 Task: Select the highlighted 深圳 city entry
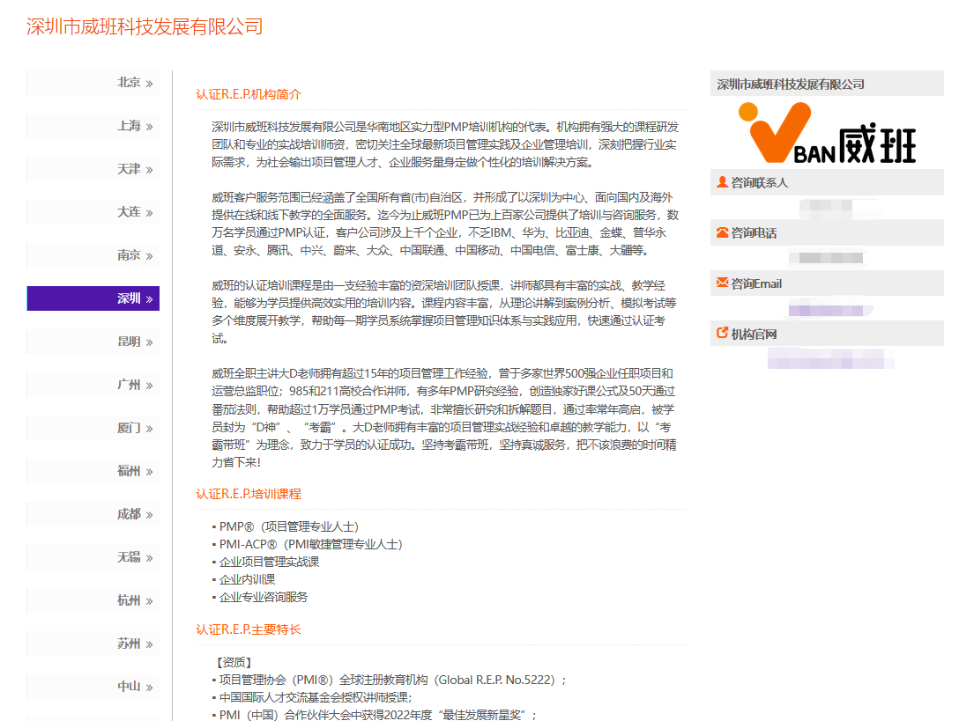click(x=93, y=298)
